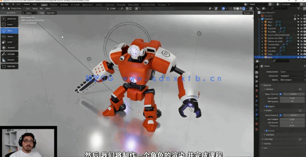This screenshot has height=157, width=306.
Task: Switch viewport shading to Material Preview
Action: click(241, 9)
